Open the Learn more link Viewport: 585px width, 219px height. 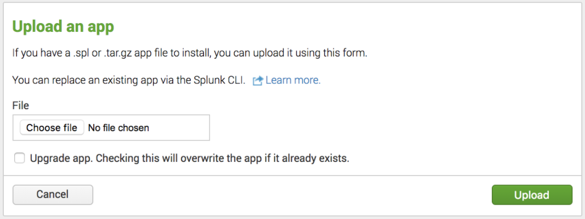(x=293, y=80)
